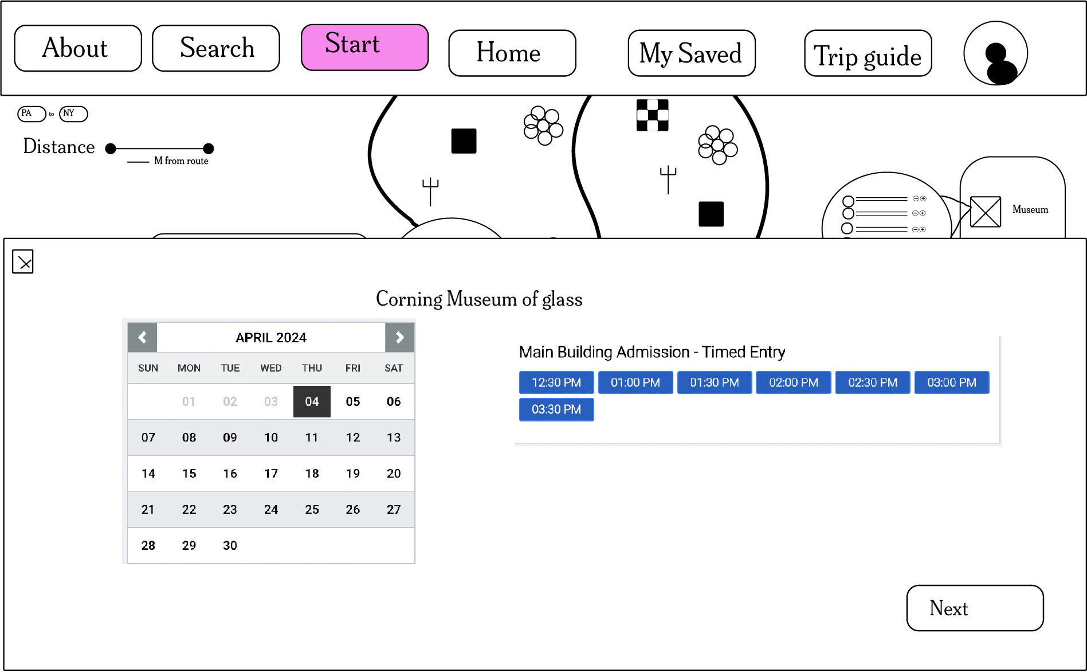This screenshot has width=1087, height=672.
Task: Click the Main Building Admission heading
Action: click(652, 352)
